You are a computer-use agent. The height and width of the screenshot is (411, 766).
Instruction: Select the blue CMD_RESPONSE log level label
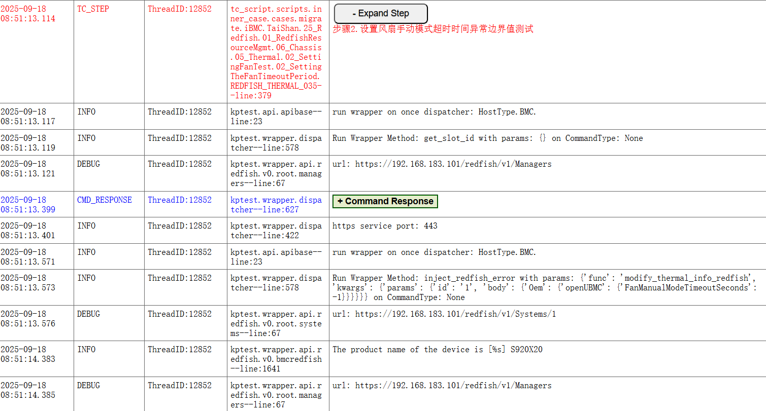[x=104, y=200]
